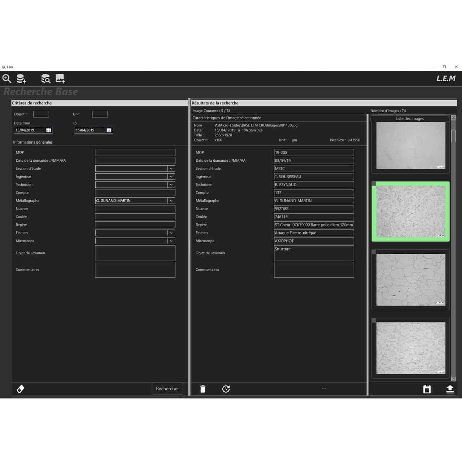Screen dimensions: 462x462
Task: Click the empty Compte search field
Action: [x=135, y=193]
